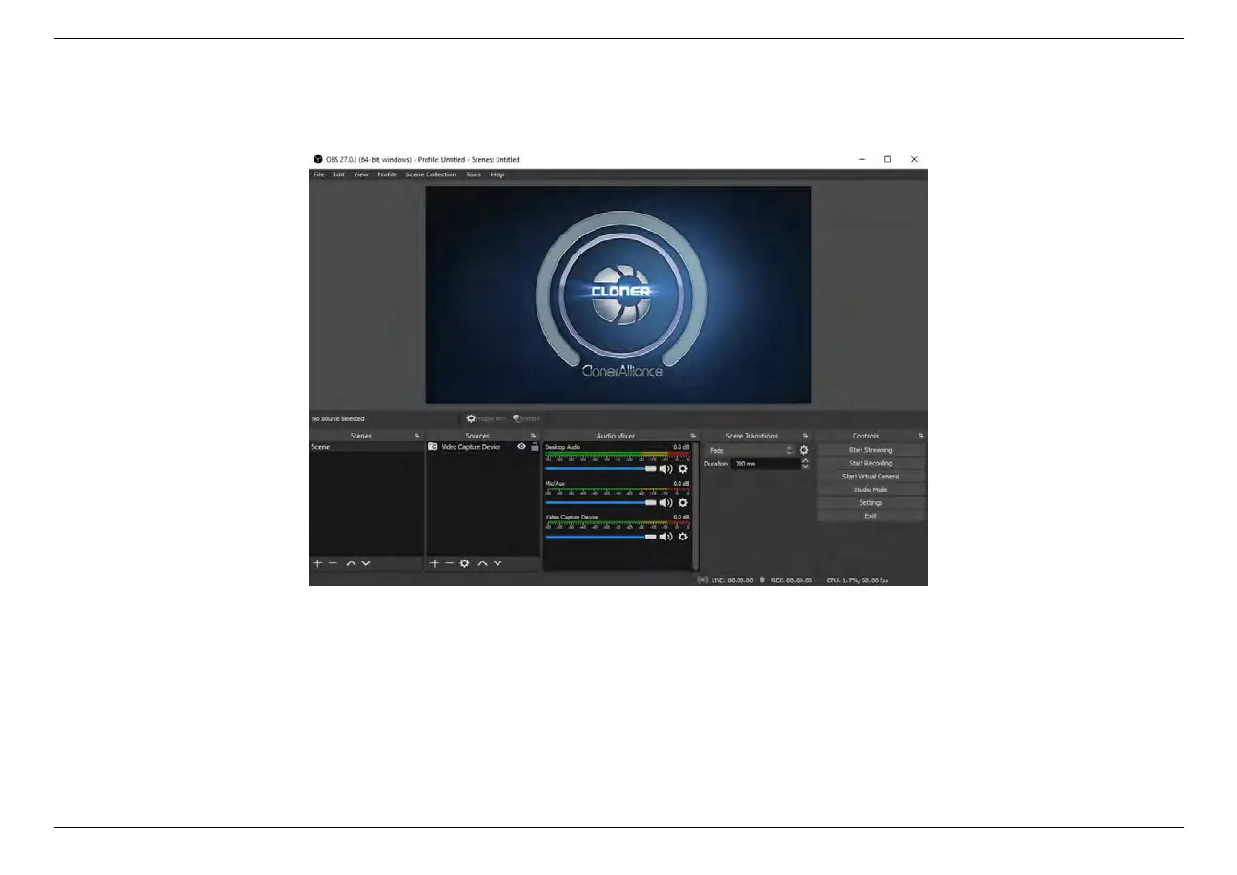Decrease the transition duration with the down arrow

coord(805,467)
